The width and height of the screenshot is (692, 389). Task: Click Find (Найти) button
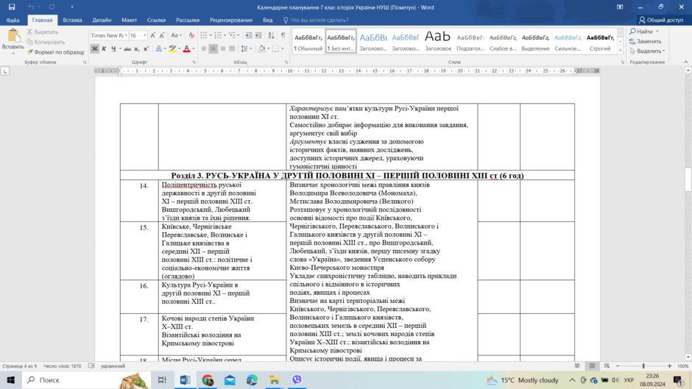(x=640, y=32)
